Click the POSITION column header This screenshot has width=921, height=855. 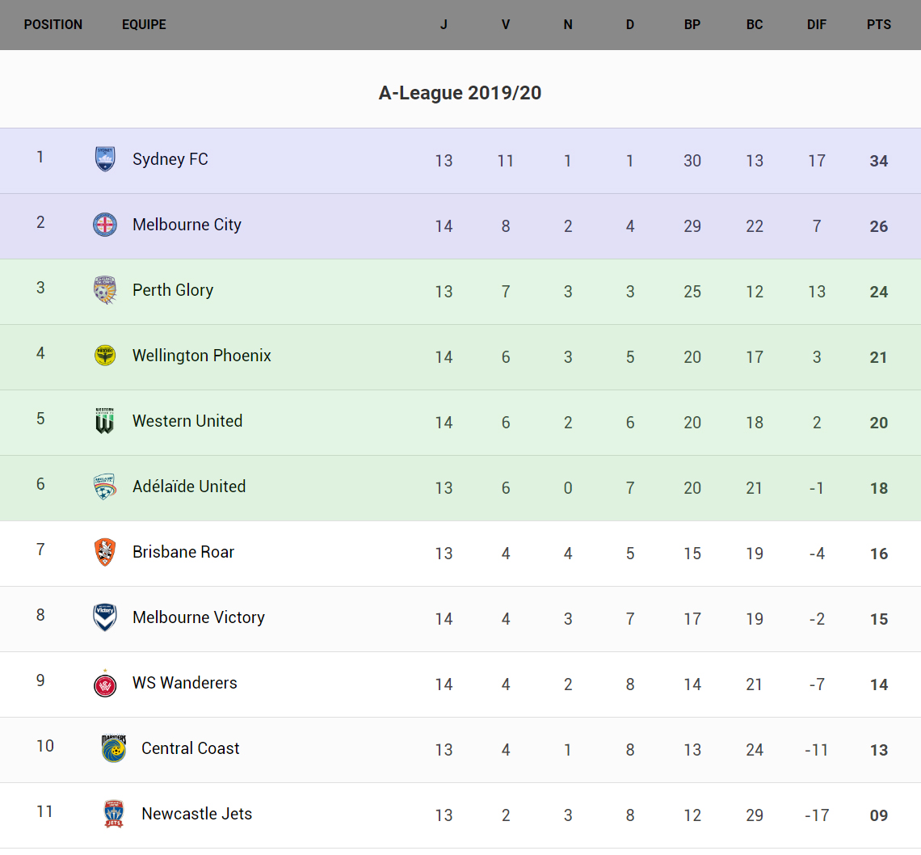click(53, 24)
